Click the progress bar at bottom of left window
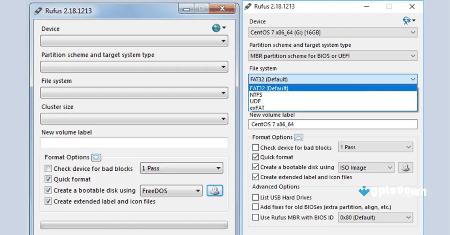The height and width of the screenshot is (235, 450). [x=134, y=225]
